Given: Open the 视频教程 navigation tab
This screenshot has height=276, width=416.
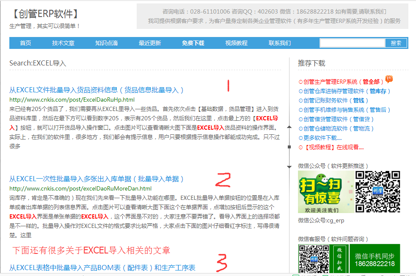Looking at the screenshot, I should (236, 43).
